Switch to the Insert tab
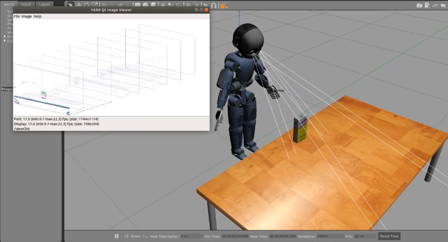The height and width of the screenshot is (242, 448). click(x=26, y=4)
